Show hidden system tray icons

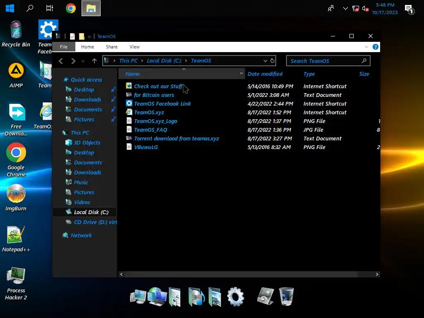click(x=345, y=8)
